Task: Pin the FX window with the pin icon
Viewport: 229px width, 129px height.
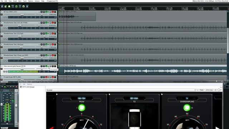Action: click(x=216, y=81)
